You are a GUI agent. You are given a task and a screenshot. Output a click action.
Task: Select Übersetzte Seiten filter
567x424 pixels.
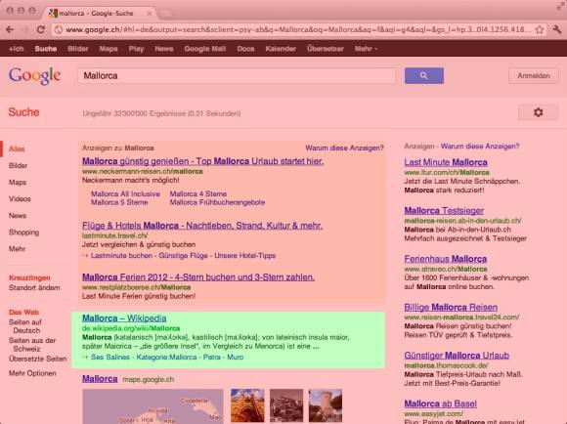37,359
